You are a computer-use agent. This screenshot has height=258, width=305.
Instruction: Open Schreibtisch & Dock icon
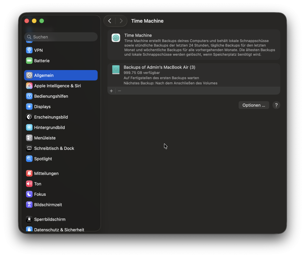click(x=29, y=148)
